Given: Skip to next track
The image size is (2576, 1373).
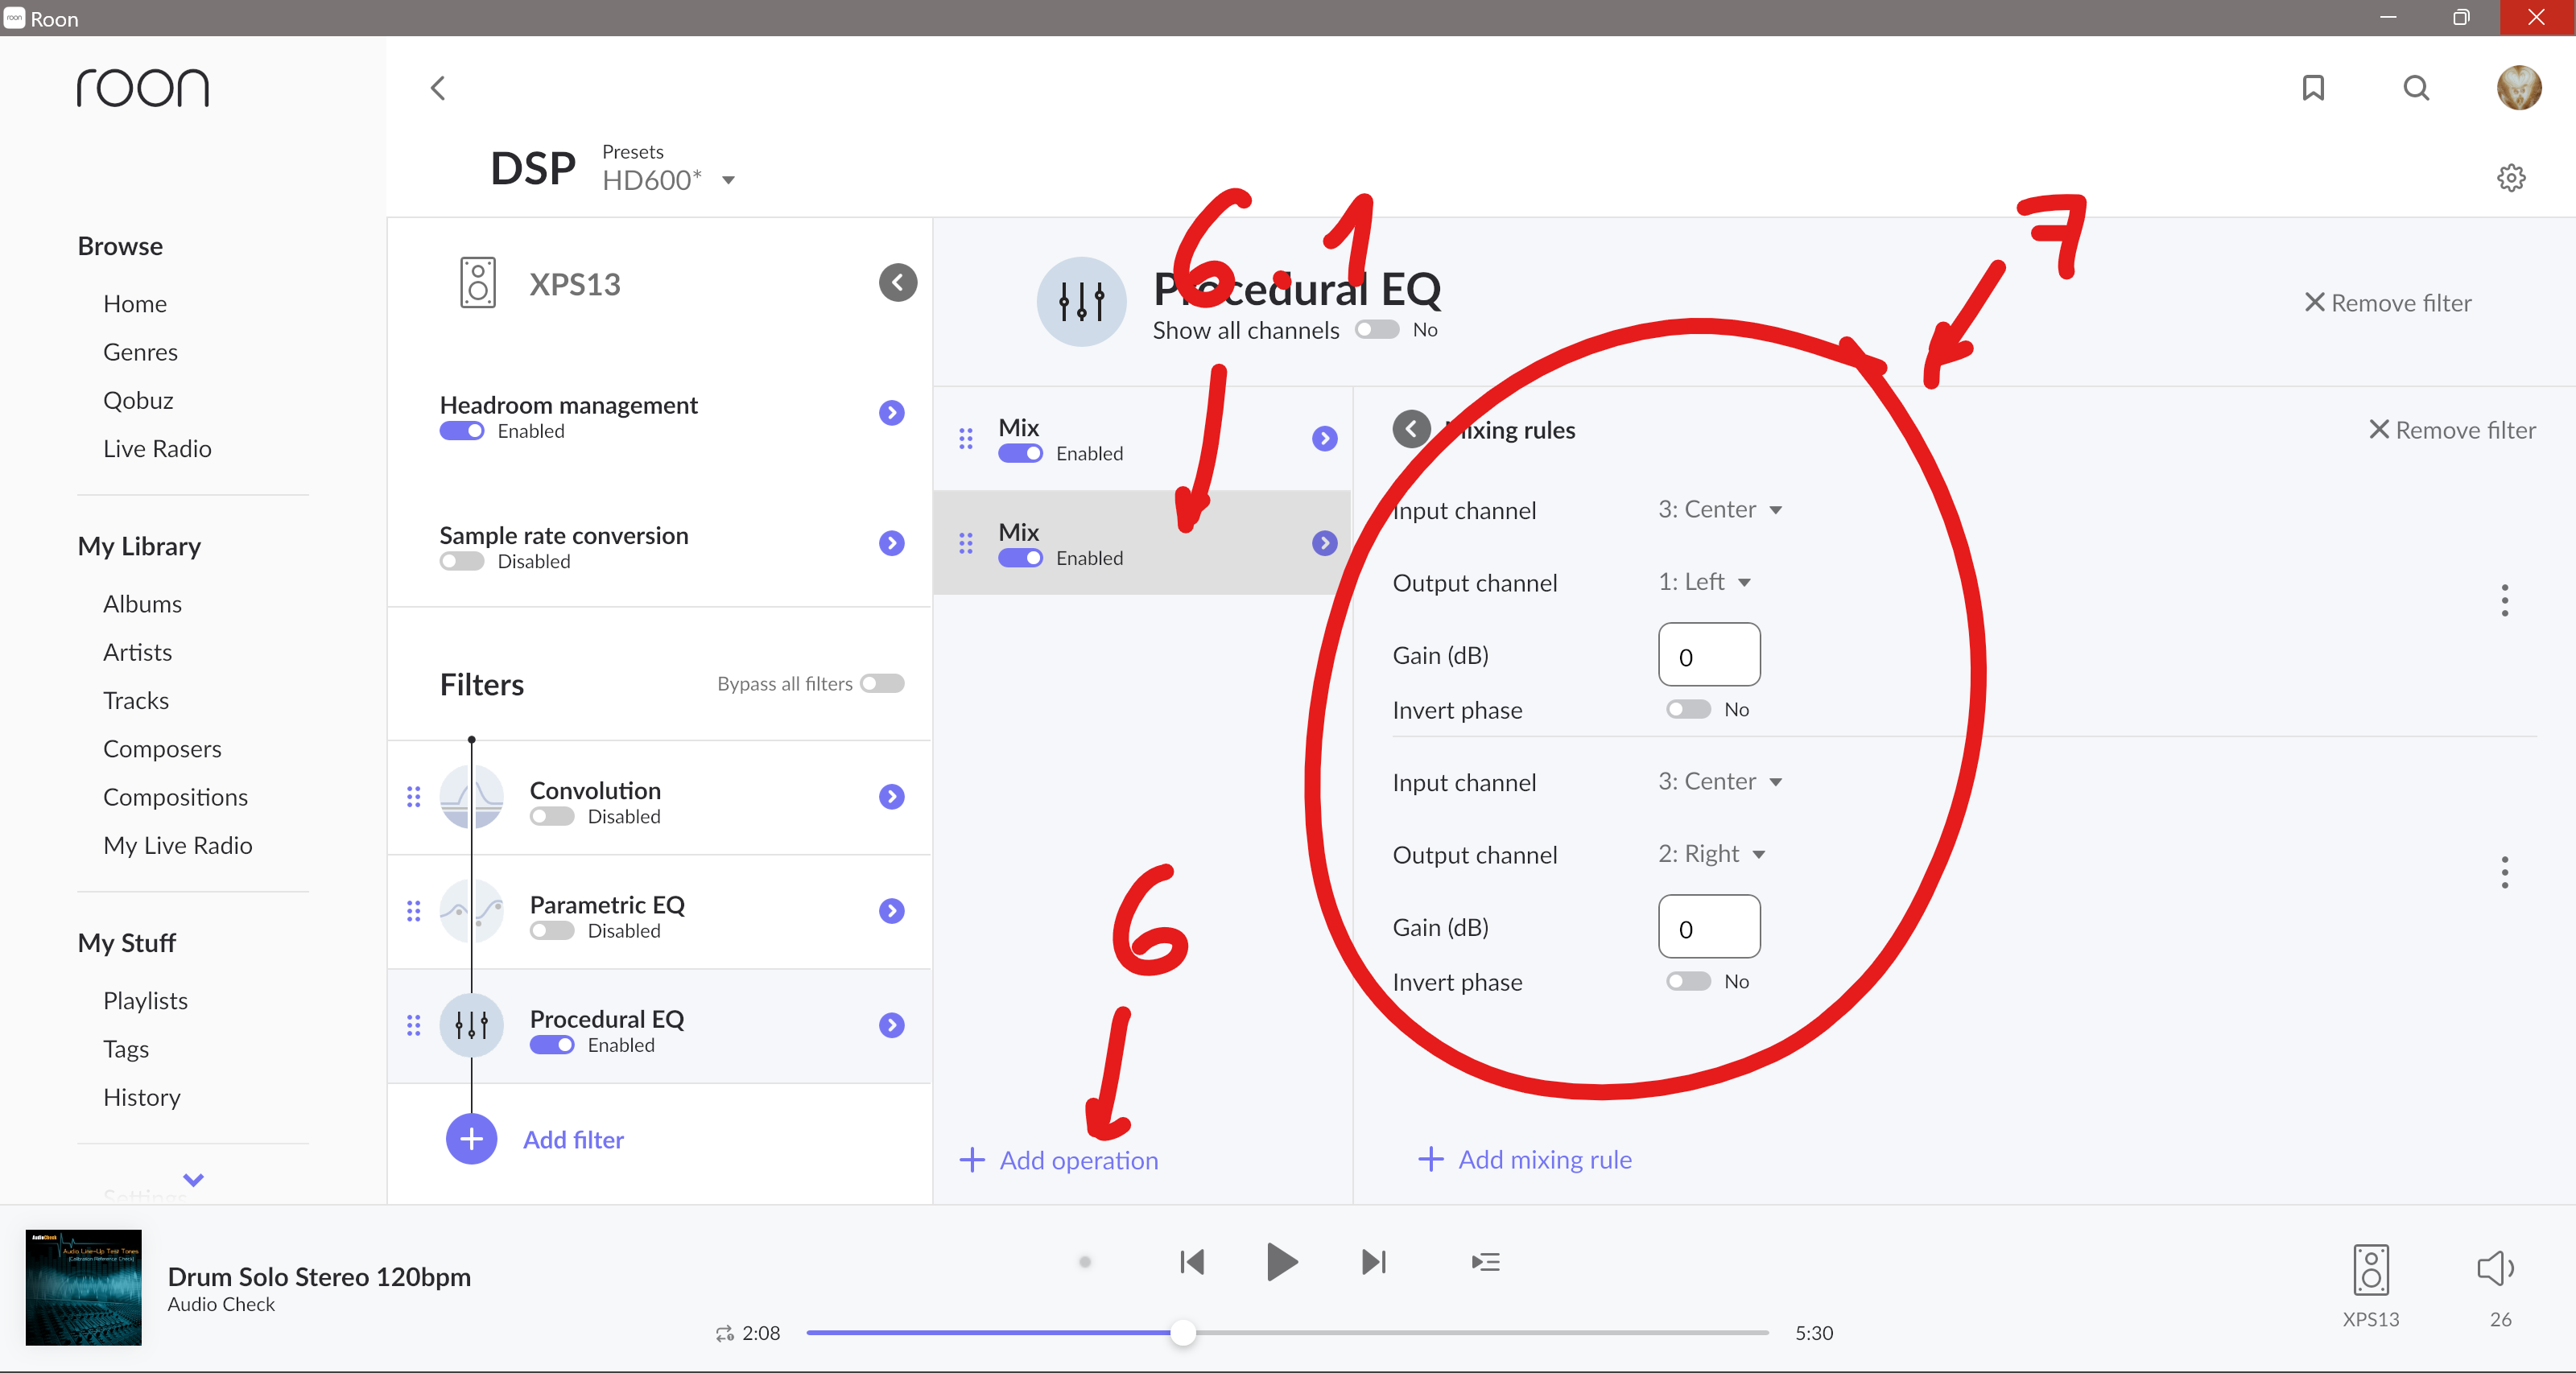Looking at the screenshot, I should pyautogui.click(x=1374, y=1262).
